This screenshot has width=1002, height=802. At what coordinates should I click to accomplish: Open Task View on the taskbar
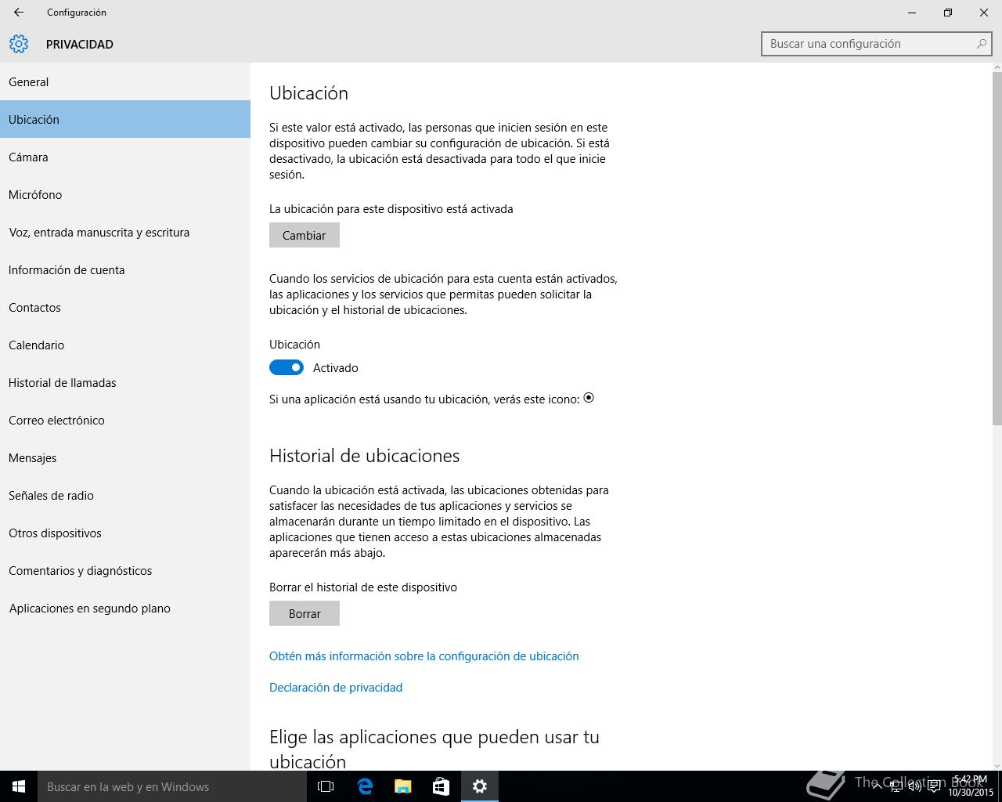[326, 786]
